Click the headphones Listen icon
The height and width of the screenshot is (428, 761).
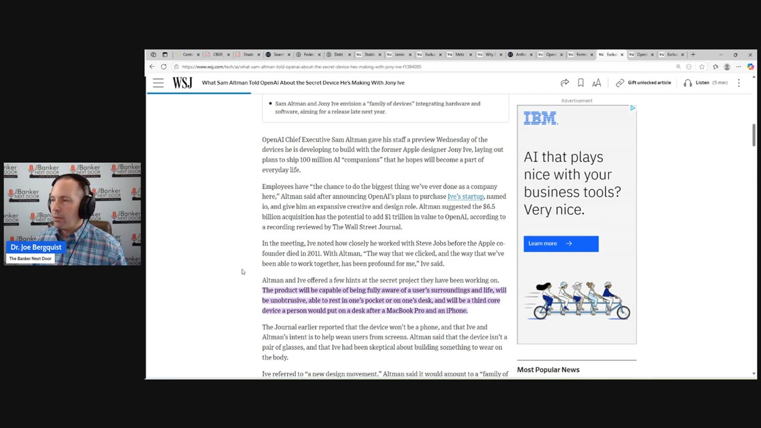pos(688,83)
